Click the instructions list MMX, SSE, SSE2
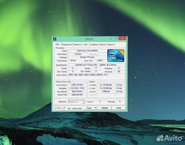Viewport: 185px width, 145px height. coord(96,76)
